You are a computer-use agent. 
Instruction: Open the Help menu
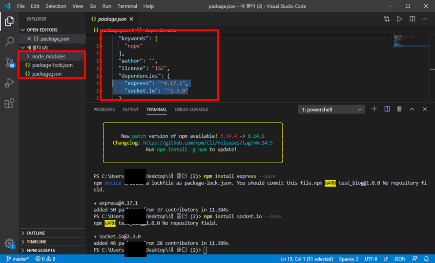point(148,6)
